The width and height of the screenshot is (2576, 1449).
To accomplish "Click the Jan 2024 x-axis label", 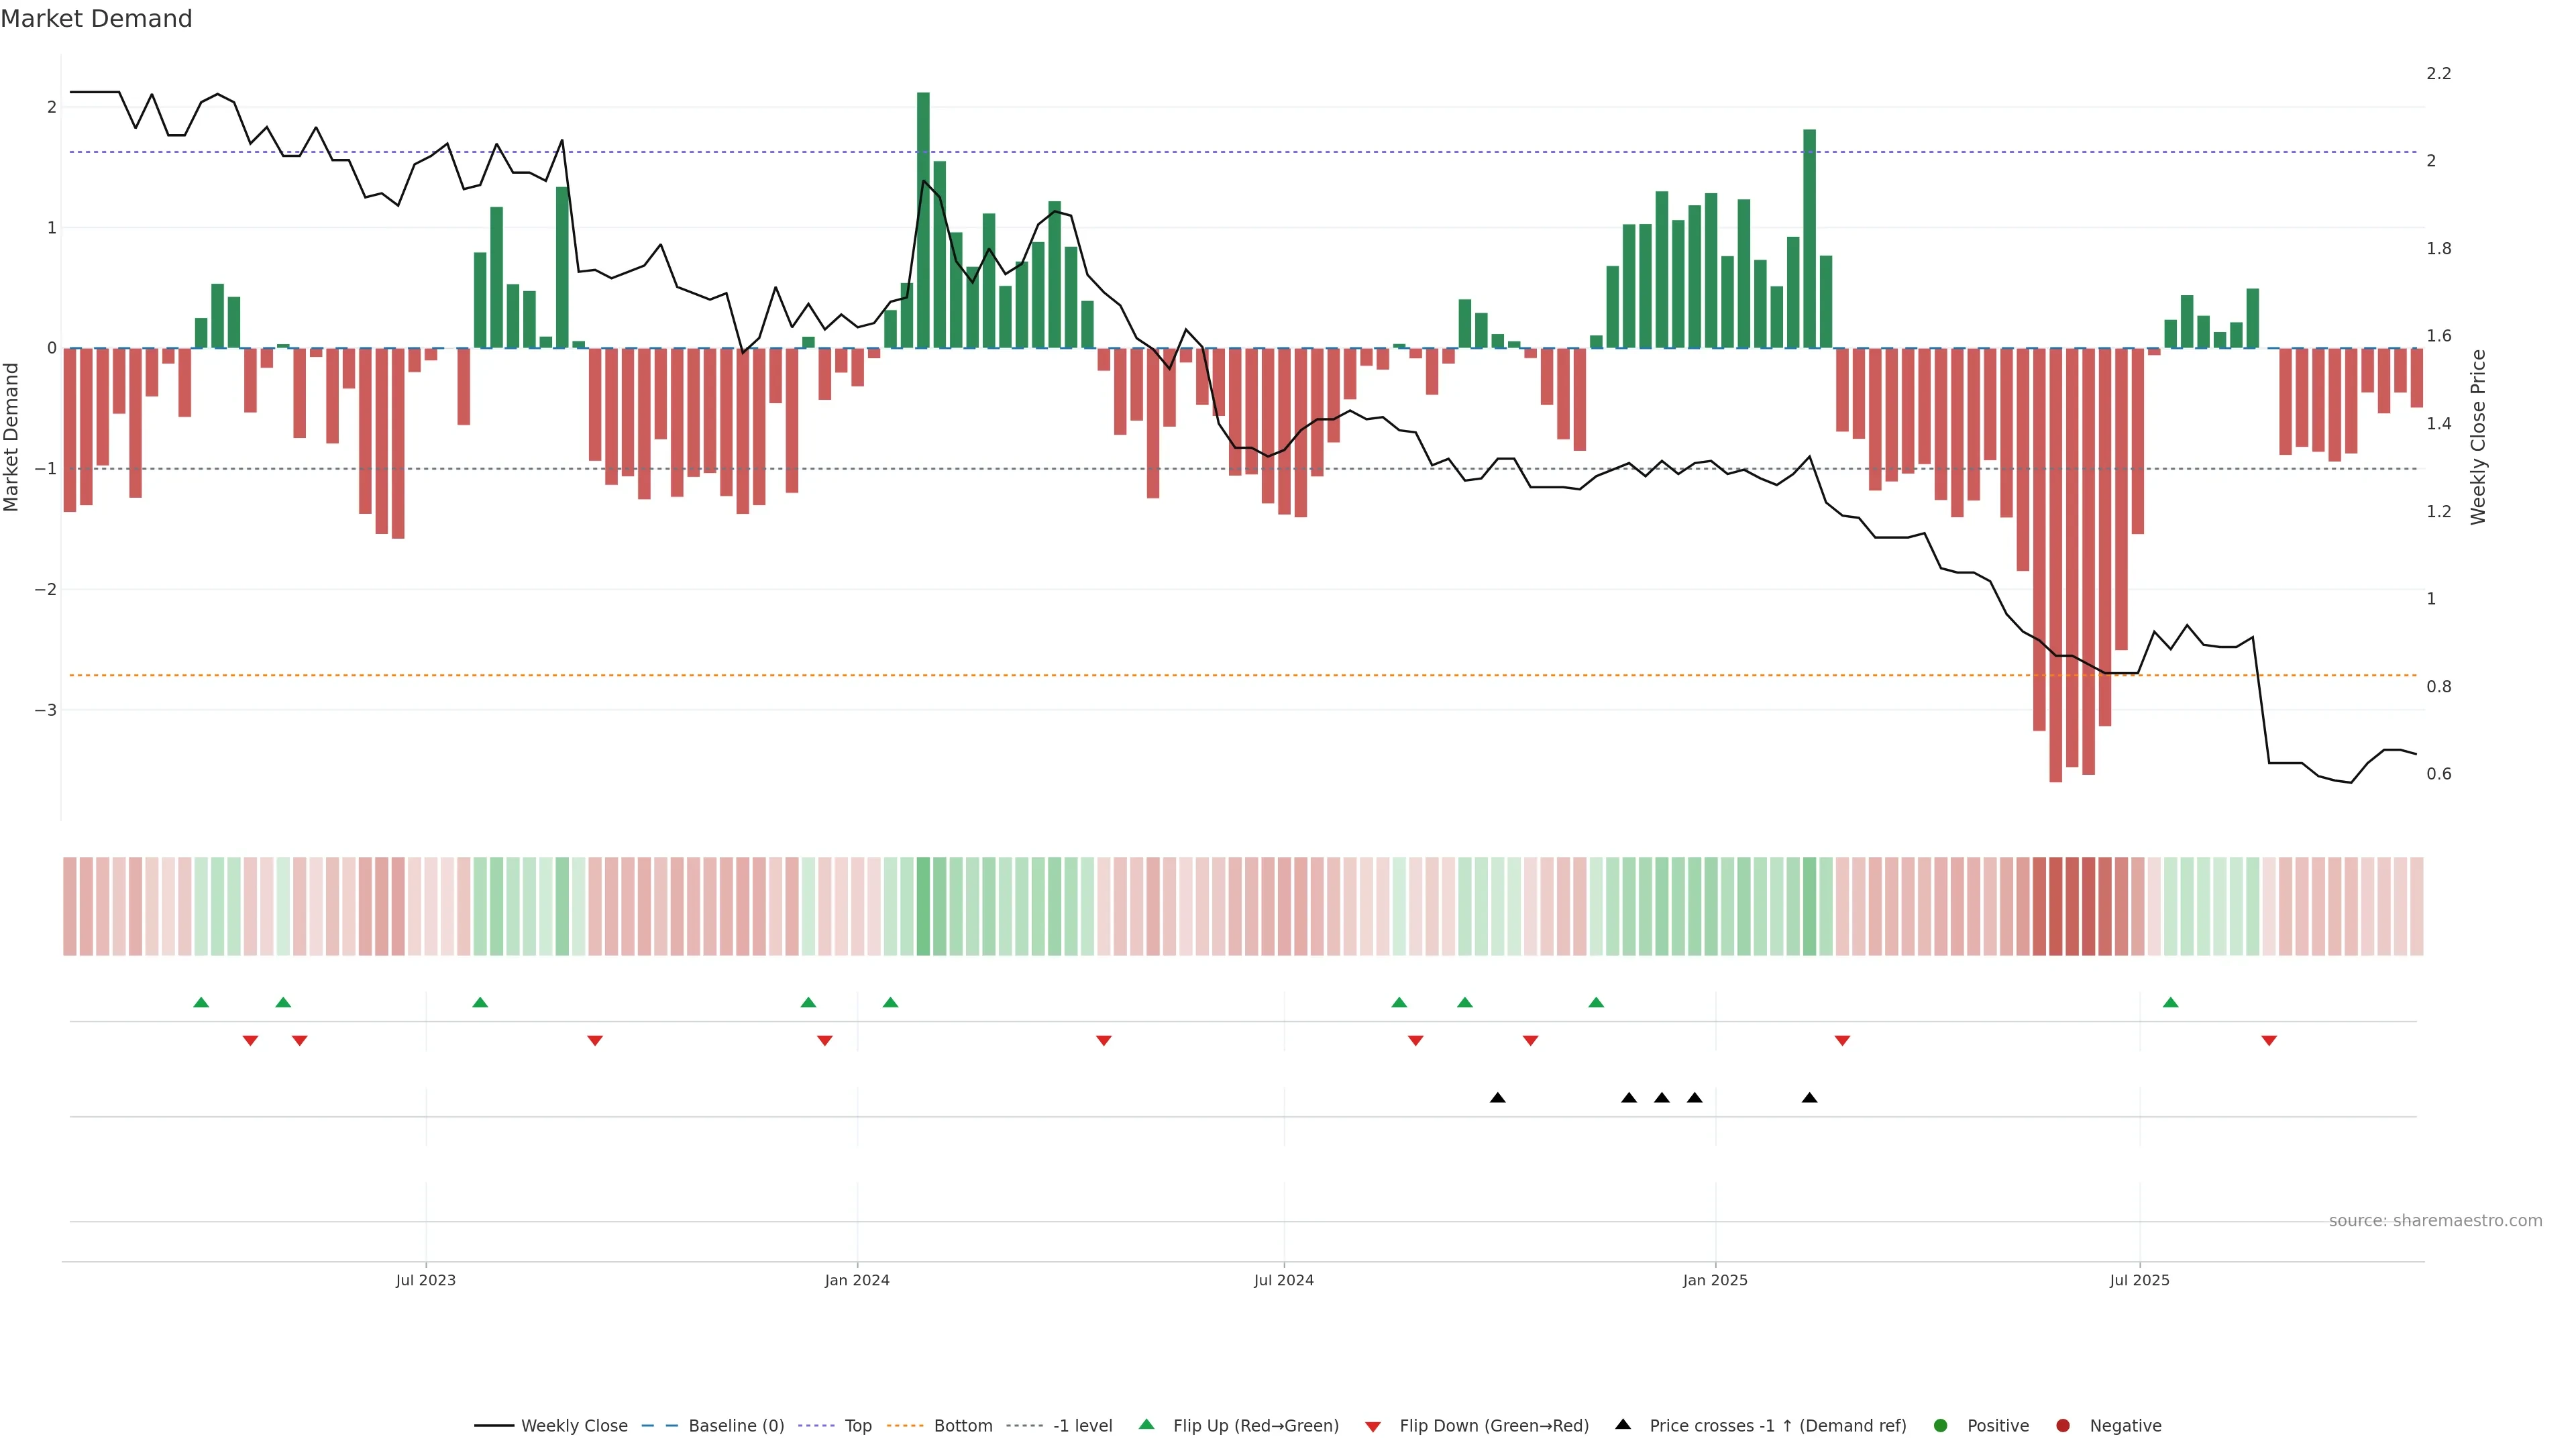I will [857, 1281].
